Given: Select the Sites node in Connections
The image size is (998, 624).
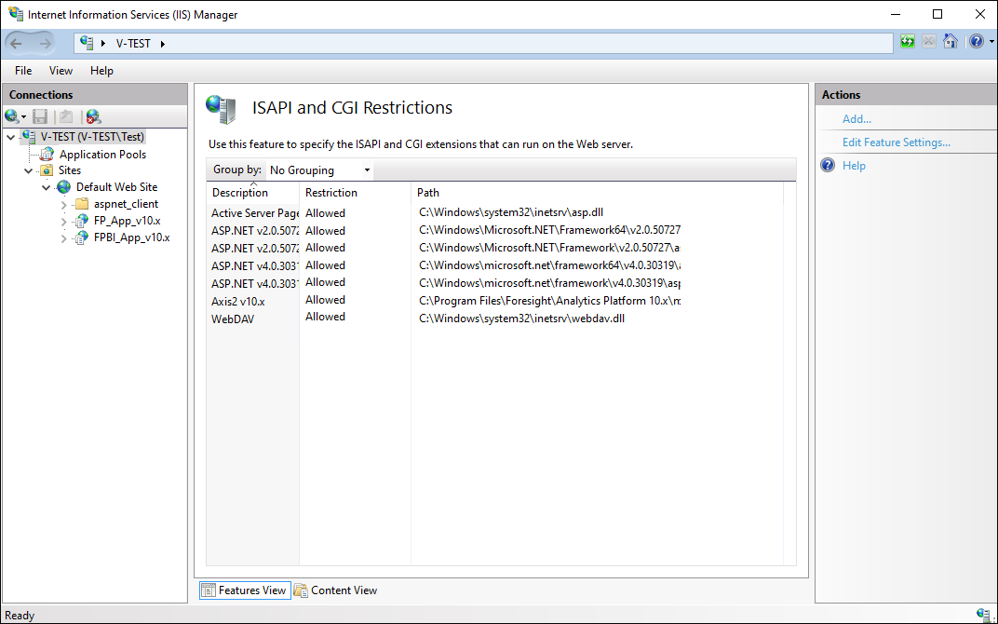Looking at the screenshot, I should (70, 170).
